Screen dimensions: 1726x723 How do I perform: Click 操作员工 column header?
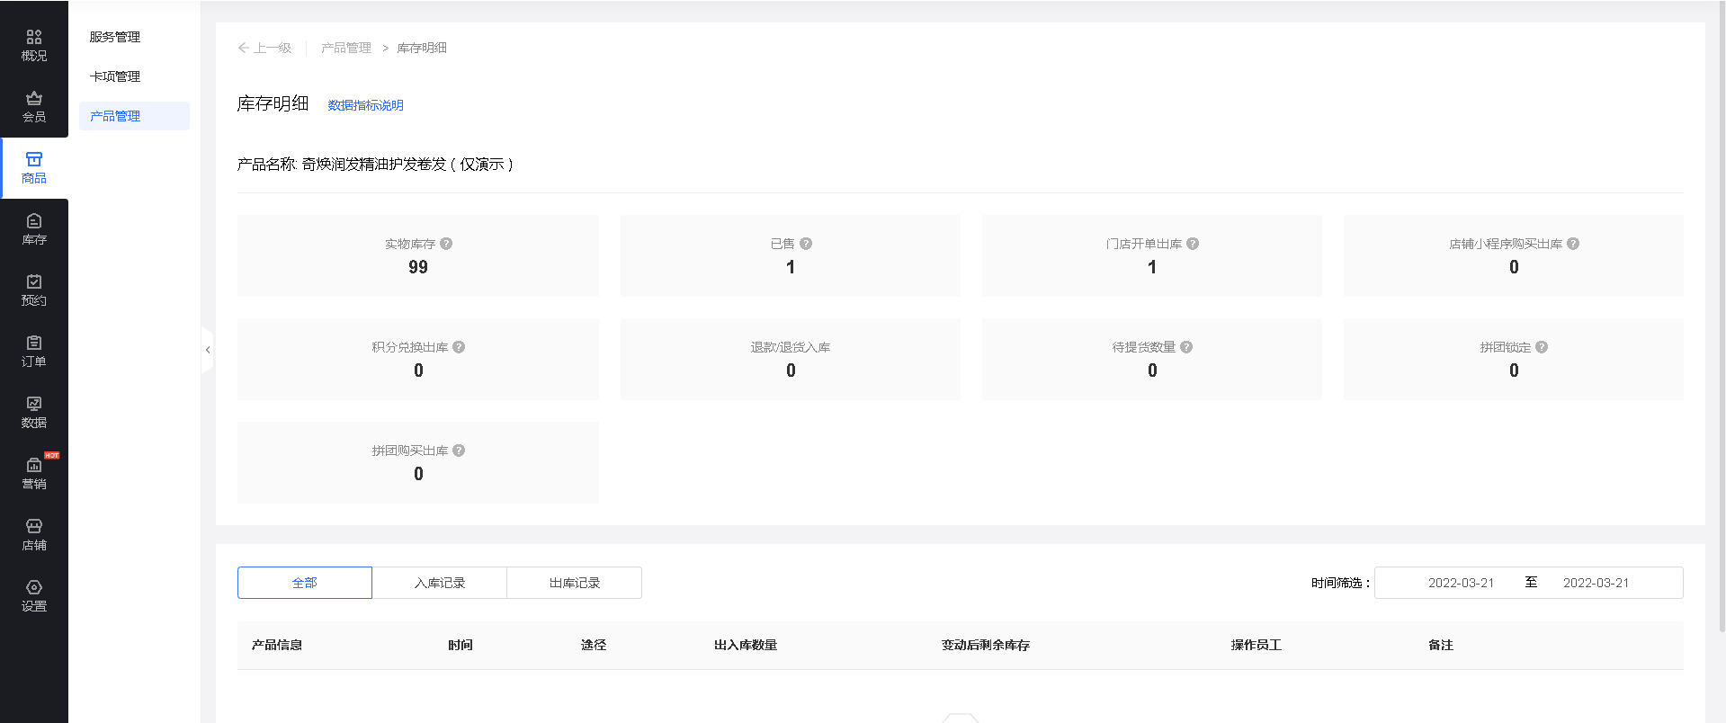1256,645
